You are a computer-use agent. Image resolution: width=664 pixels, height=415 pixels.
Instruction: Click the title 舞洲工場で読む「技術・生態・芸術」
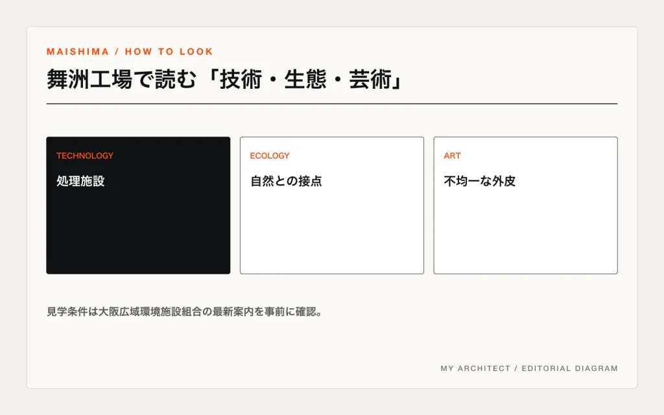[x=224, y=80]
